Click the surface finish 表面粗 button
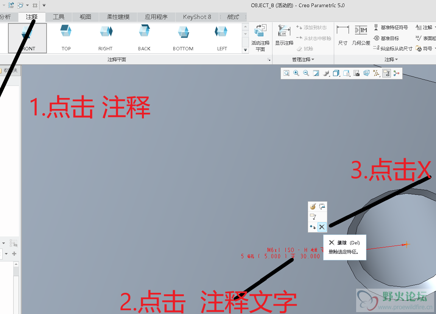The image size is (436, 314). point(425,38)
